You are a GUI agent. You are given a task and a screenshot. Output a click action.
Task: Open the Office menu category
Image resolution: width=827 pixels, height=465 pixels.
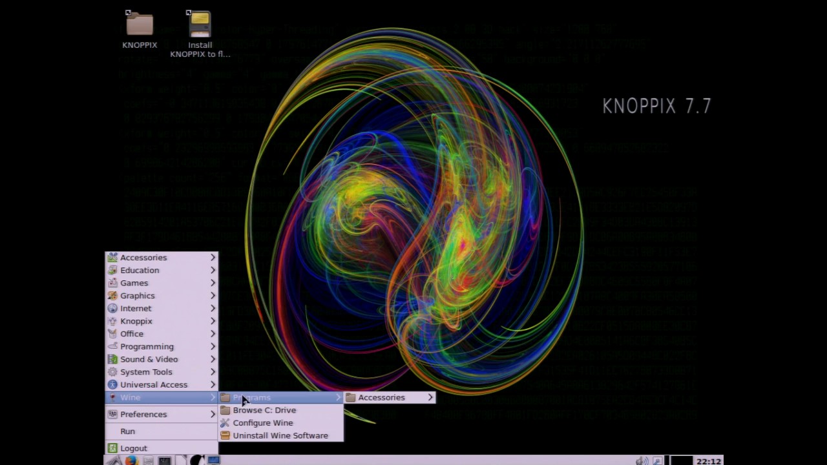click(x=162, y=334)
